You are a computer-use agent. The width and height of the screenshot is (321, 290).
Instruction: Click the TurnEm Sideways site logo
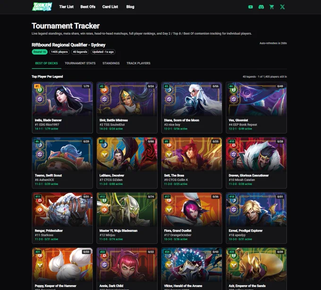[42, 7]
